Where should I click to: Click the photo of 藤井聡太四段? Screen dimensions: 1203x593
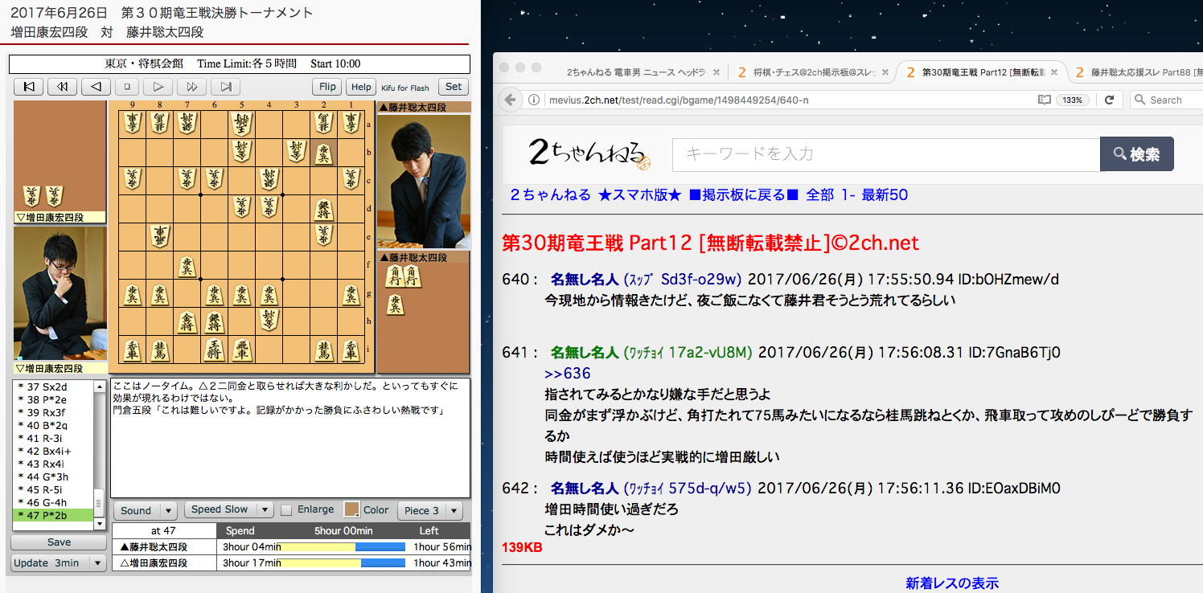point(424,181)
